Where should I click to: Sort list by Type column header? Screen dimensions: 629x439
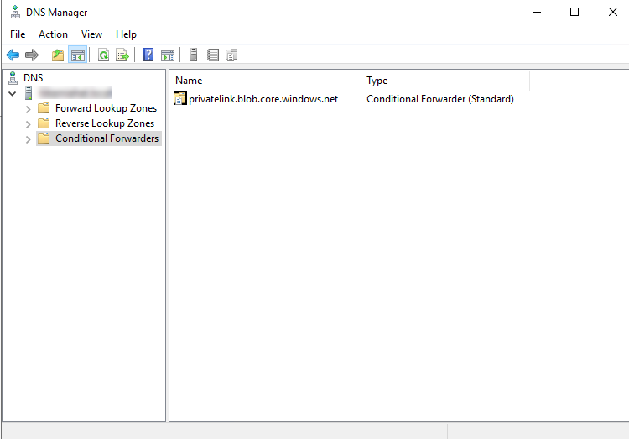click(x=445, y=81)
